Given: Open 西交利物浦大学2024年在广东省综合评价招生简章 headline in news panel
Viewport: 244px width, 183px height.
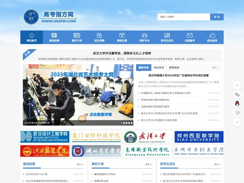Looking at the screenshot, I should [179, 75].
